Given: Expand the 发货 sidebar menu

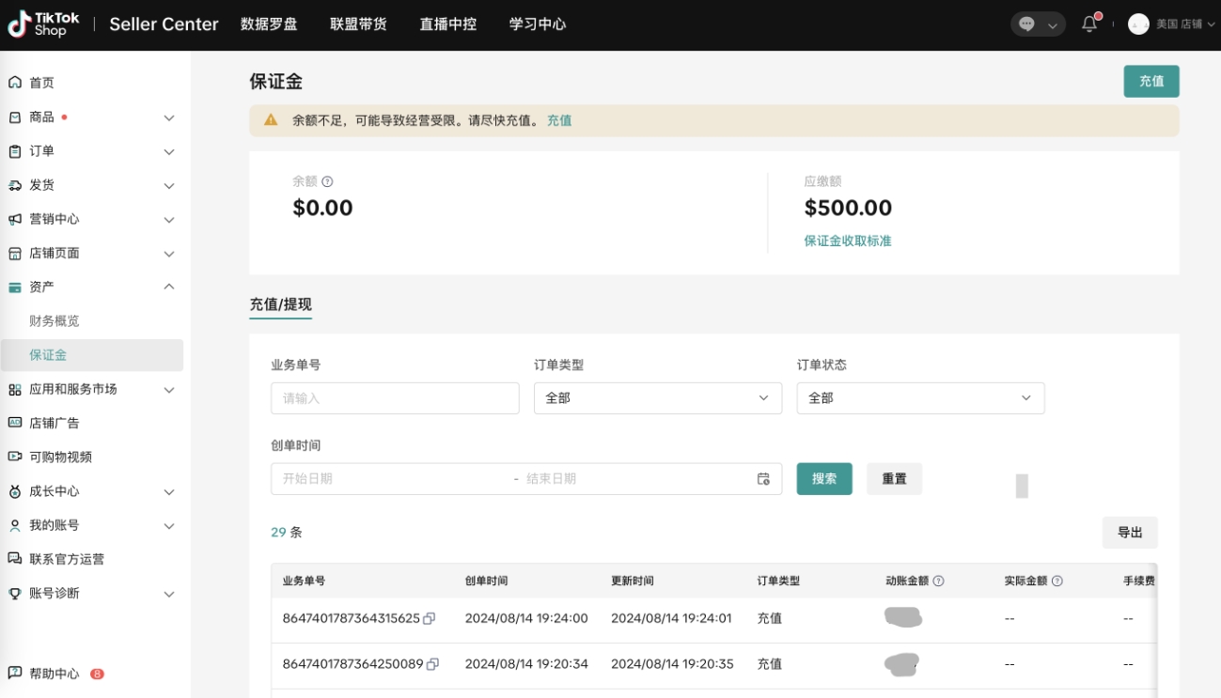Looking at the screenshot, I should point(169,185).
